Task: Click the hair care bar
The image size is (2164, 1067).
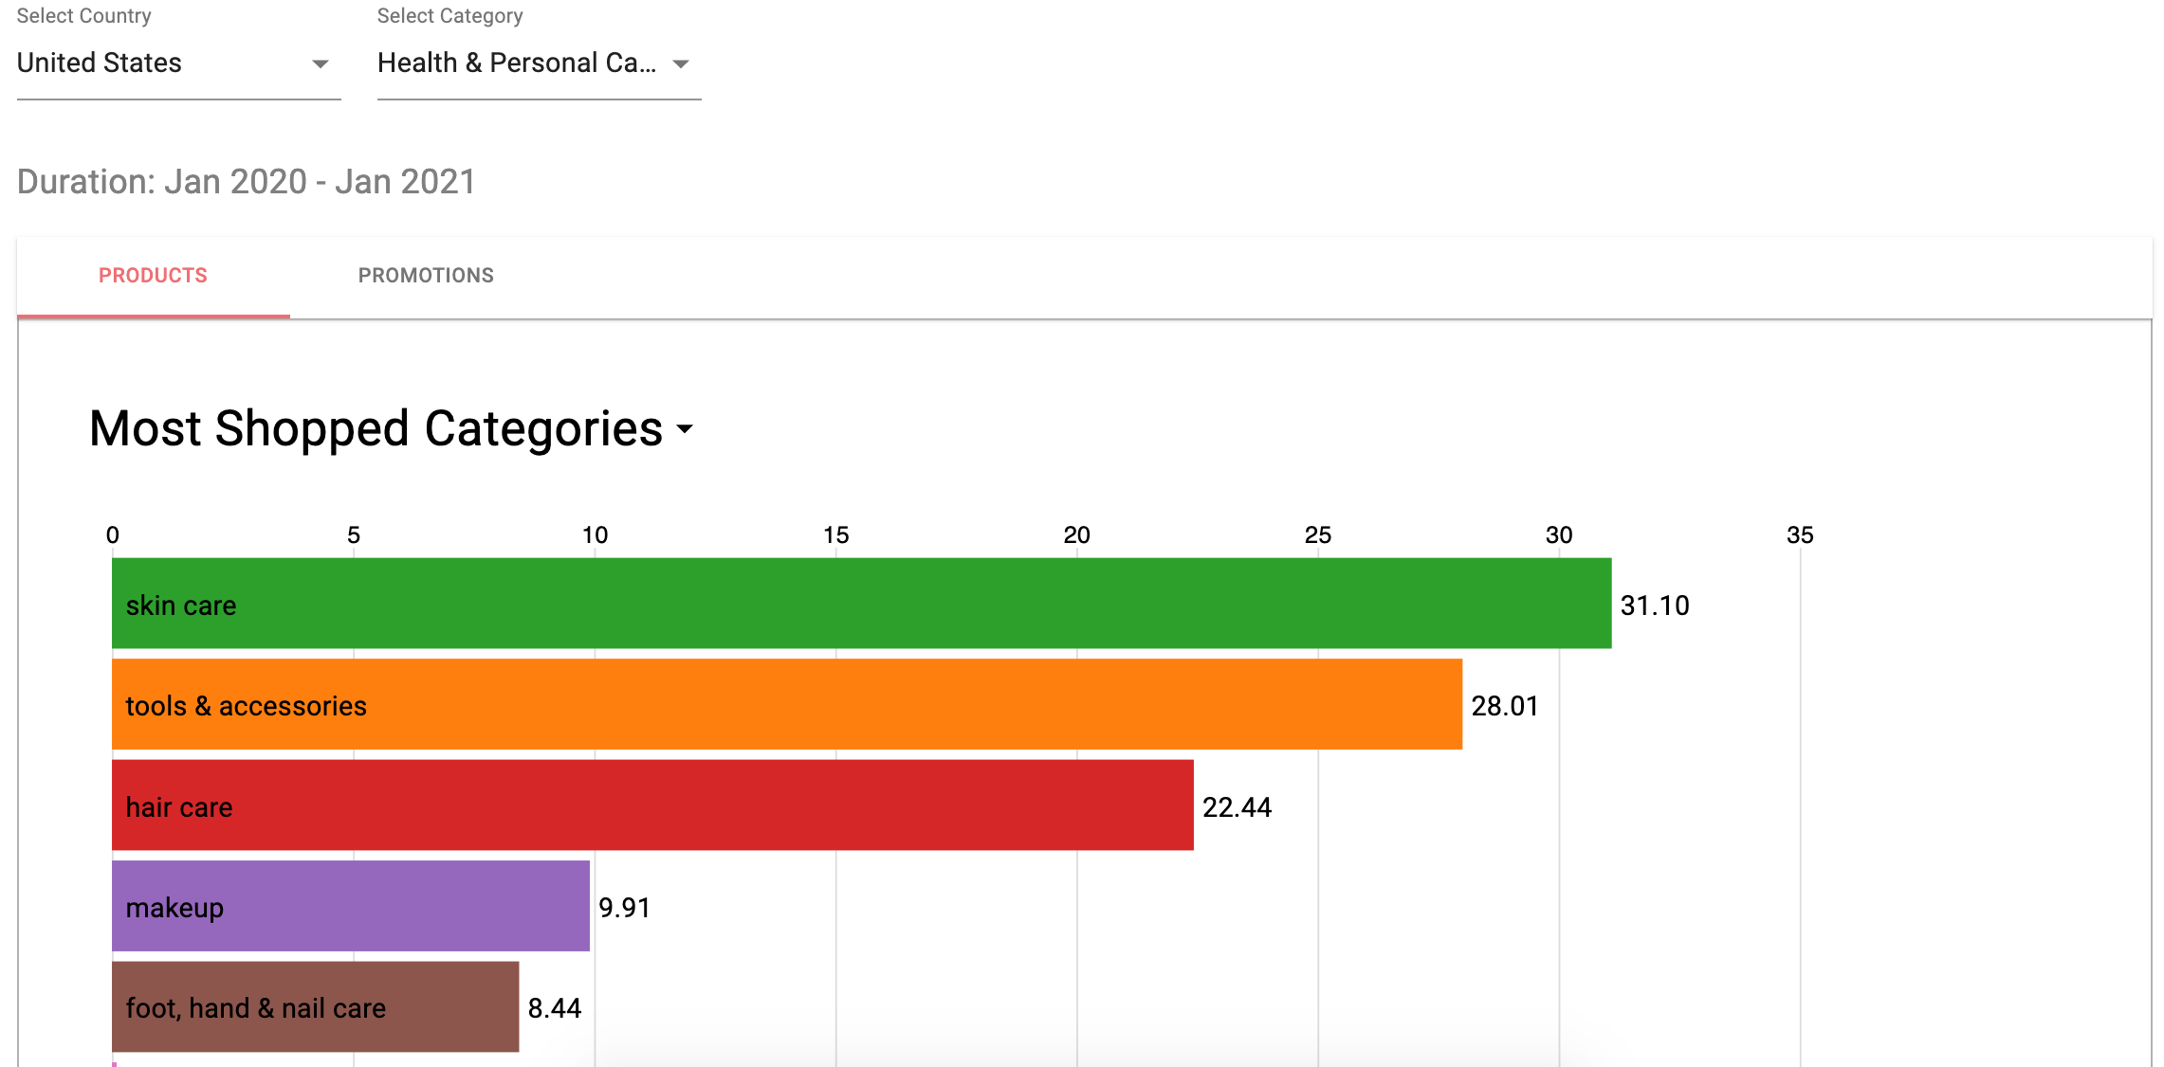Action: [654, 807]
